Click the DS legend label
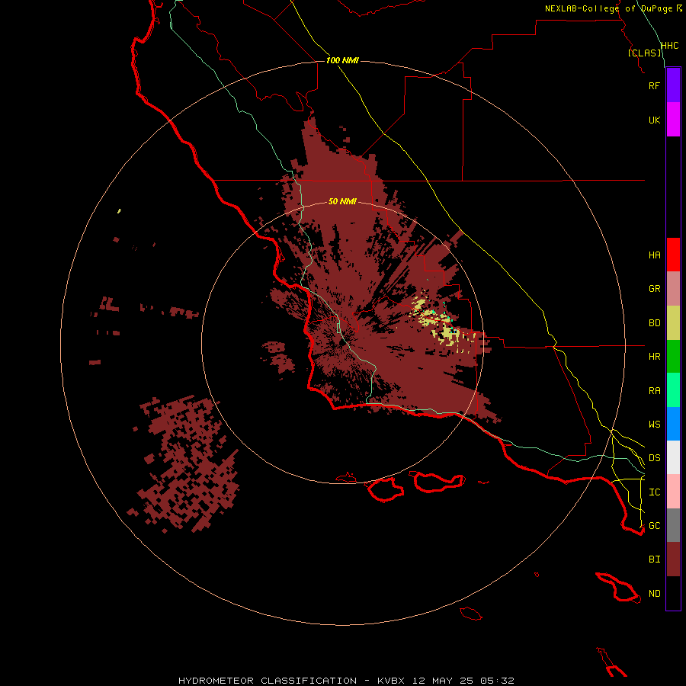Viewport: 686px width, 686px height. 654,458
